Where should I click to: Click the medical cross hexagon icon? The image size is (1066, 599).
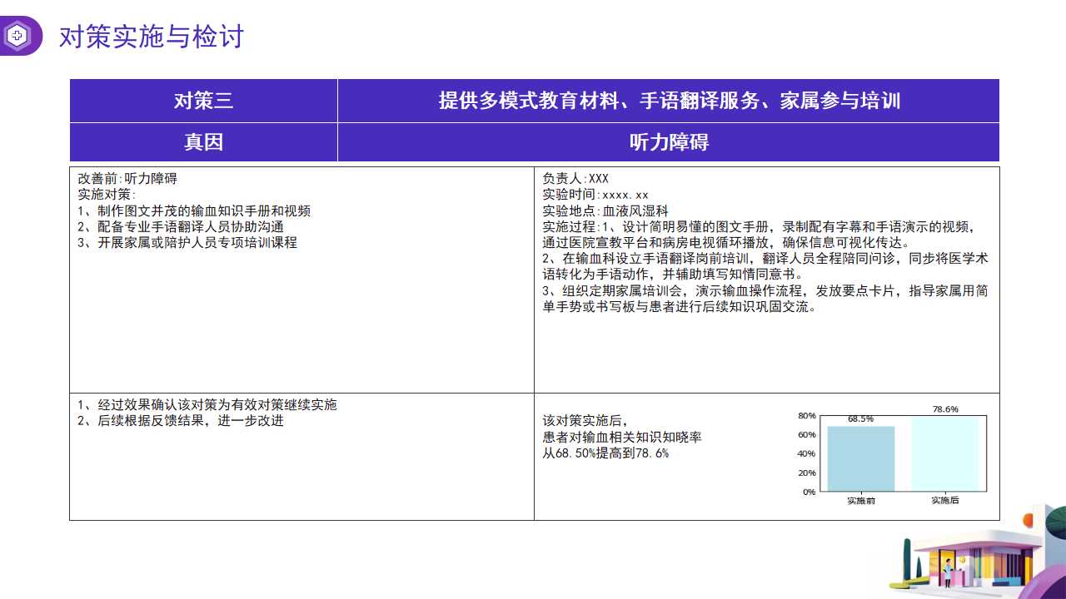coord(17,36)
